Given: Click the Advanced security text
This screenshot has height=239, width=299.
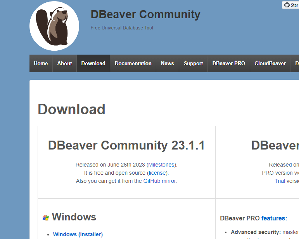Looking at the screenshot, I should pos(256,232).
